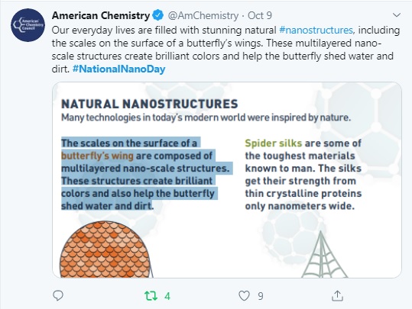412x309 pixels.
Task: Open the #NationalNanoDay hashtag link
Action: [118, 69]
